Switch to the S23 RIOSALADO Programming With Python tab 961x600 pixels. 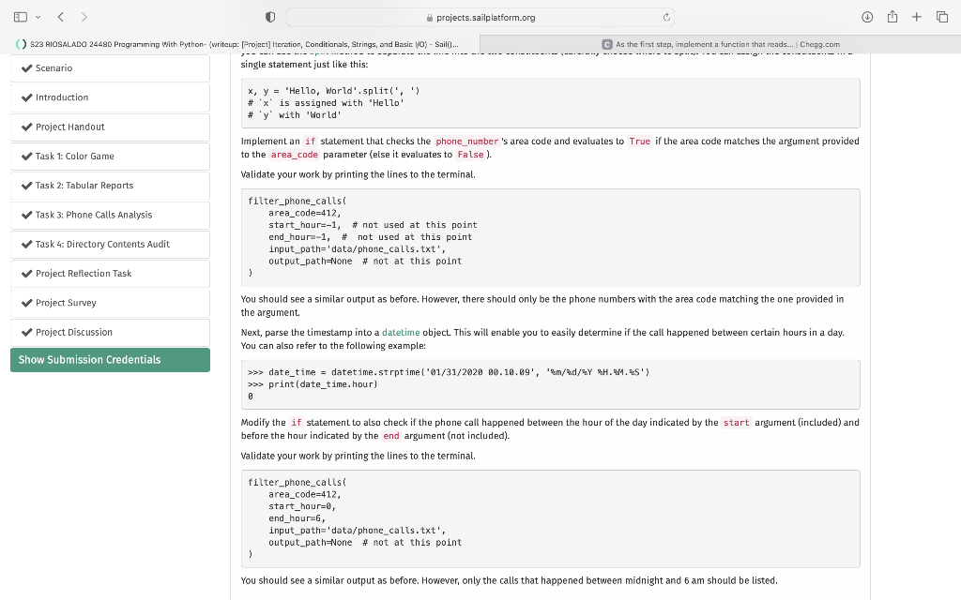(x=240, y=44)
